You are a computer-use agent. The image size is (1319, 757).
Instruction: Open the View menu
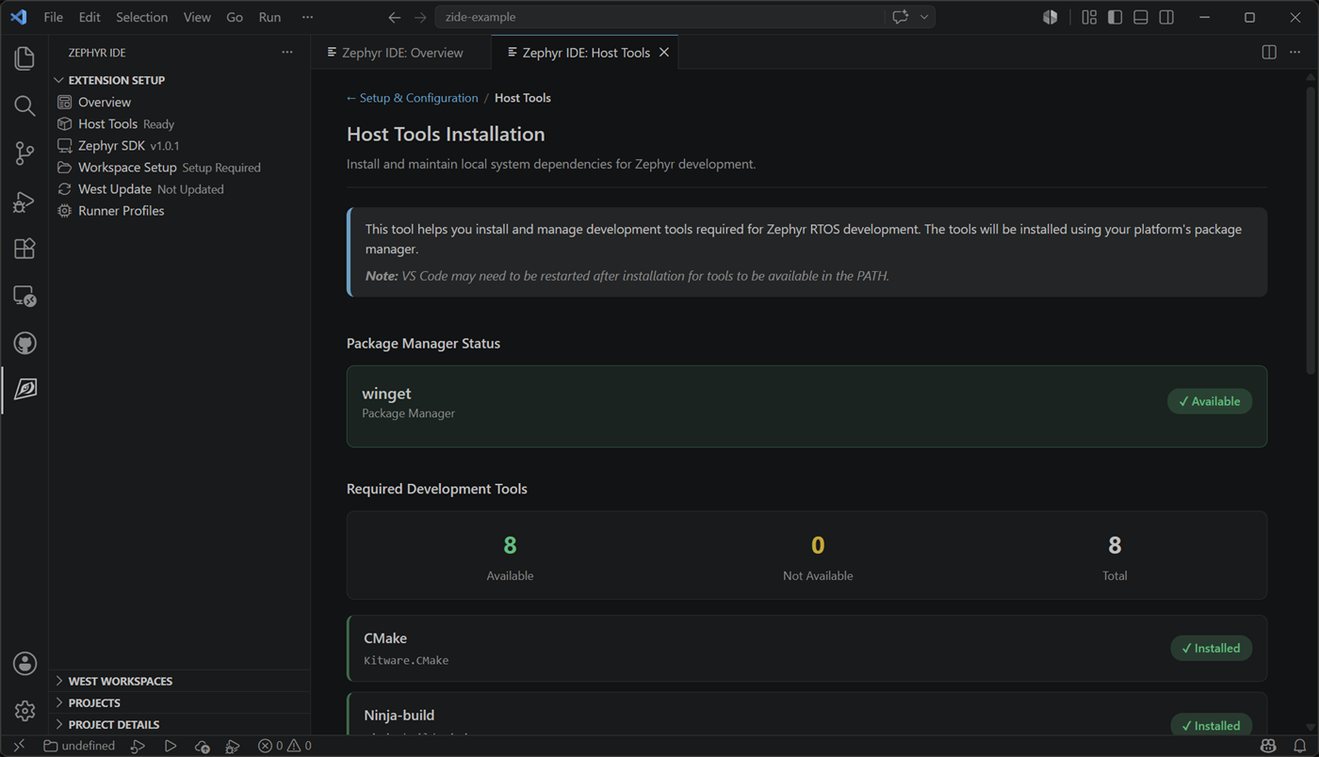click(197, 17)
